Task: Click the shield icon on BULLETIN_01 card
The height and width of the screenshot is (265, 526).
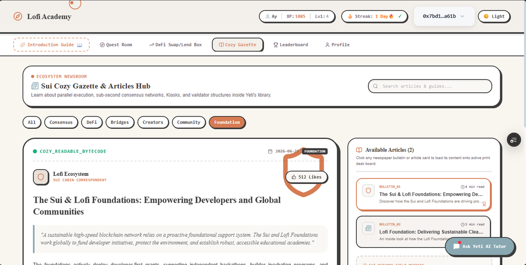Action: point(368,191)
